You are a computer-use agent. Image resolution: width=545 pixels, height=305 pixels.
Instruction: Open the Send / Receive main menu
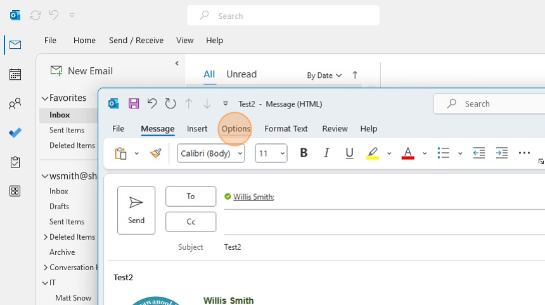coord(136,41)
